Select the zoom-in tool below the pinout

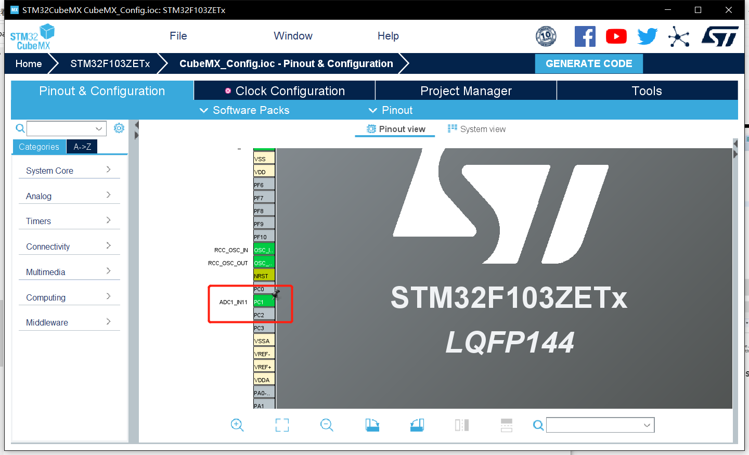coord(237,425)
